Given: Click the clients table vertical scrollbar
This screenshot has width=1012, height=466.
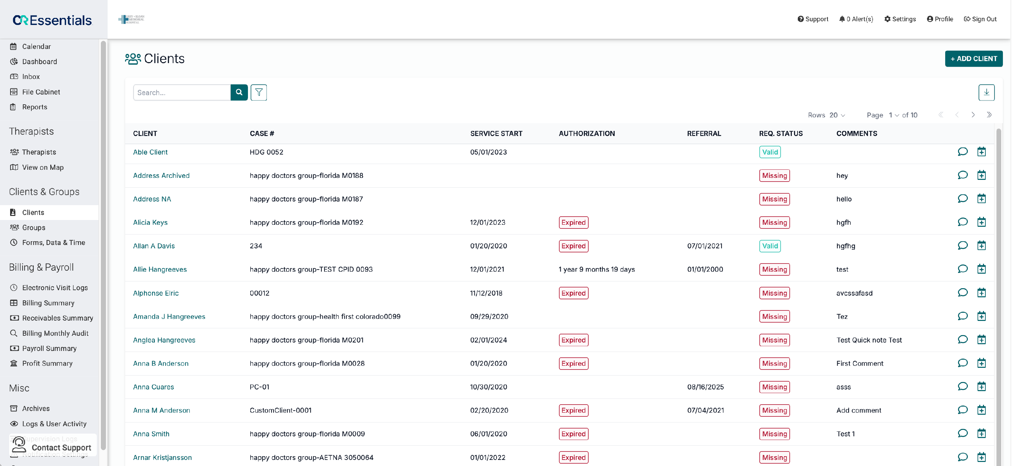Looking at the screenshot, I should point(998,297).
